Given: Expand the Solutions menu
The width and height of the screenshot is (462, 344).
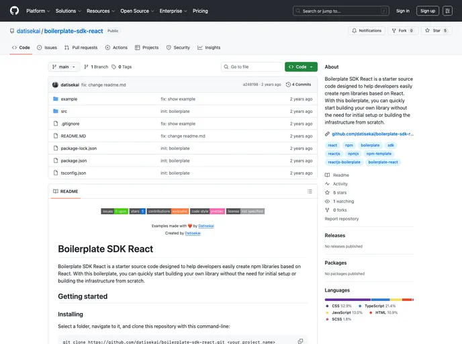Looking at the screenshot, I should pyautogui.click(x=68, y=11).
